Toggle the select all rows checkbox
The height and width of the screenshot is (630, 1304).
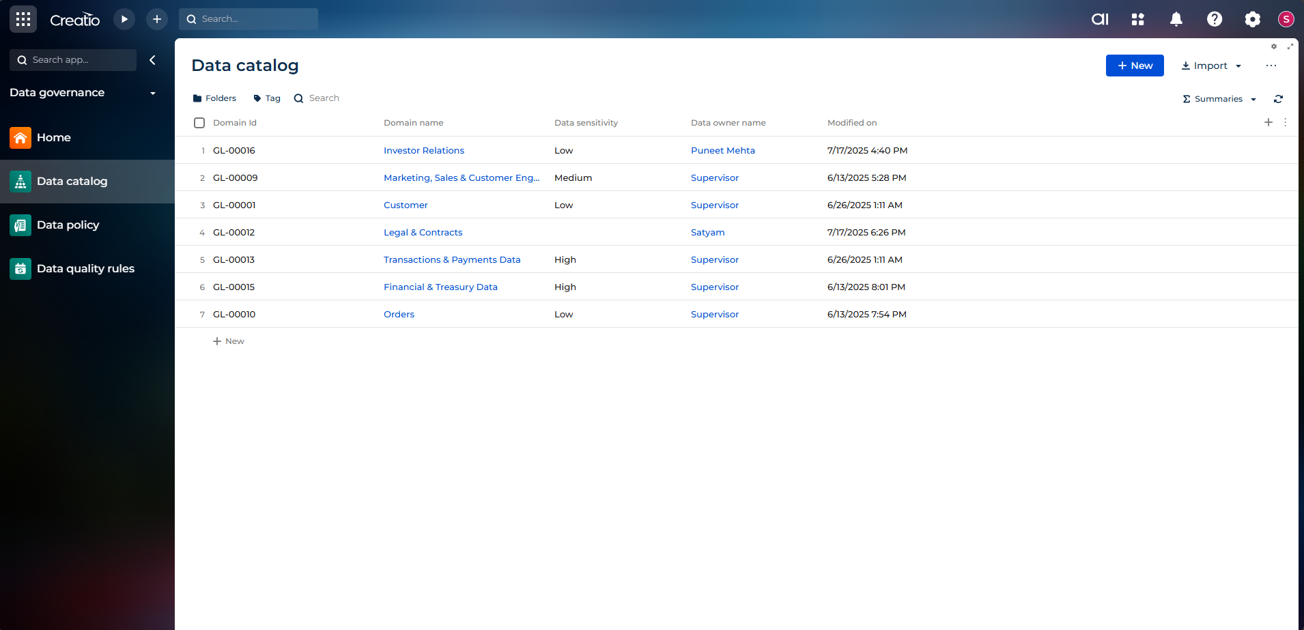(x=199, y=123)
